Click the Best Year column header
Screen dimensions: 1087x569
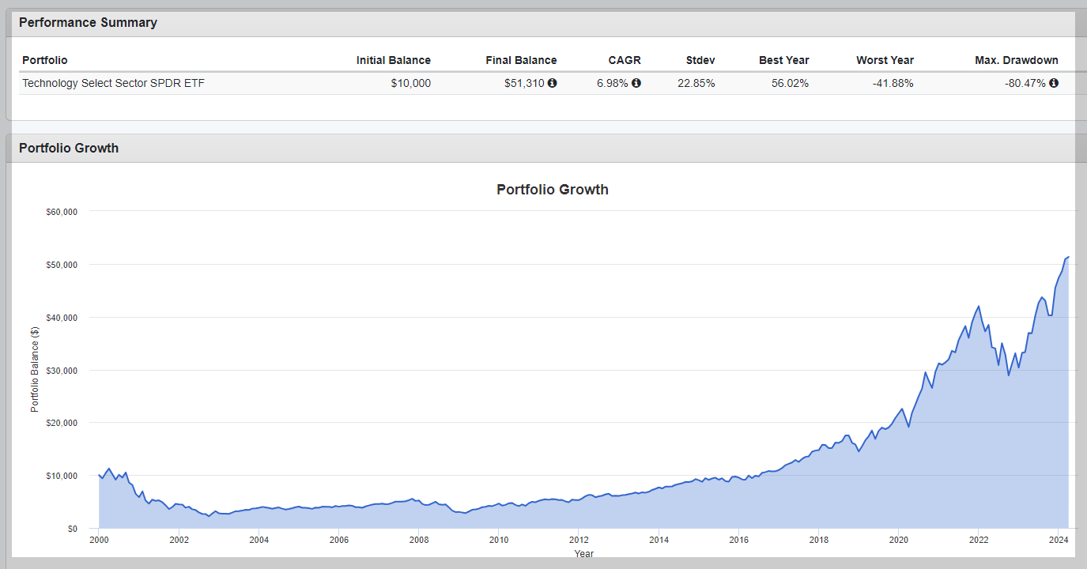pos(784,60)
